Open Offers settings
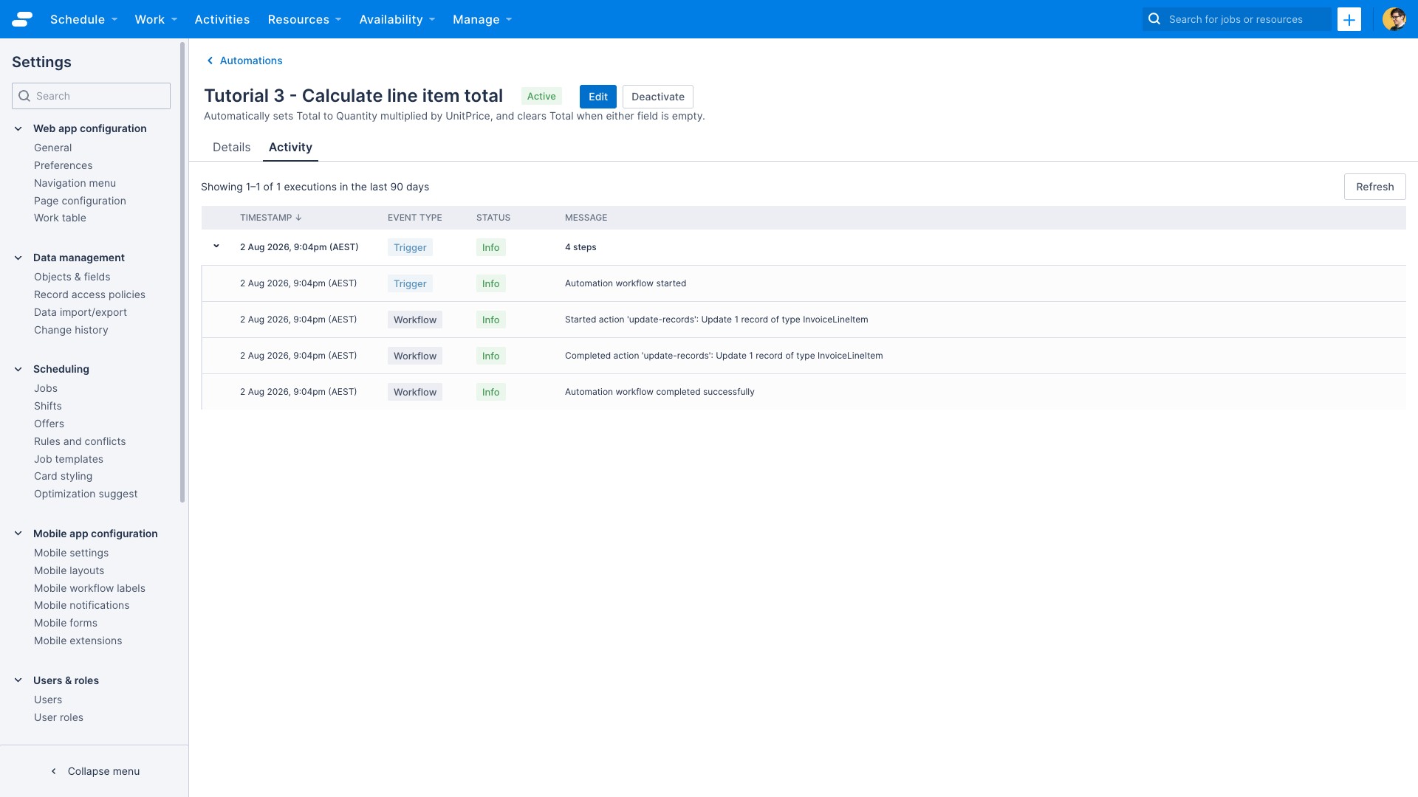Viewport: 1418px width, 797px height. (49, 424)
